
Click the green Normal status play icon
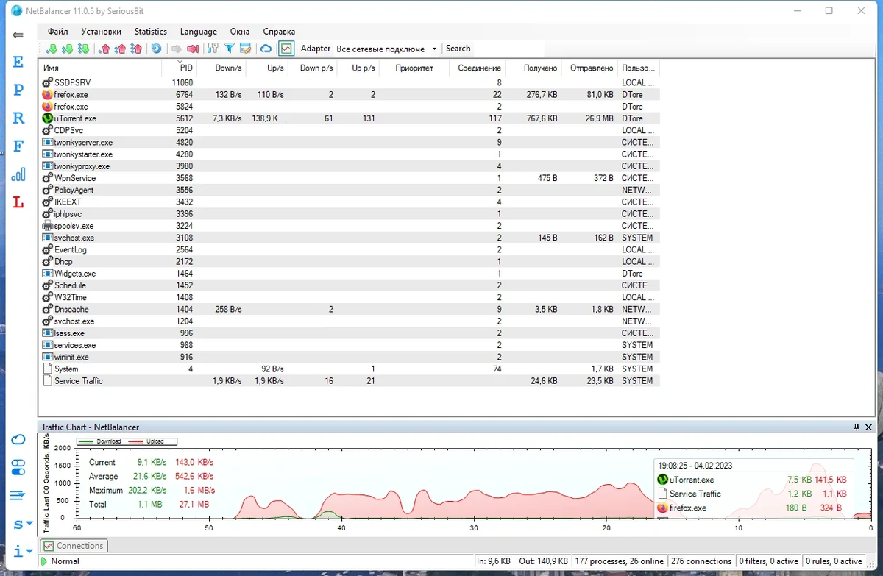(x=44, y=561)
